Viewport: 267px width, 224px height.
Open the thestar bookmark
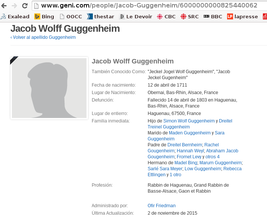point(101,16)
